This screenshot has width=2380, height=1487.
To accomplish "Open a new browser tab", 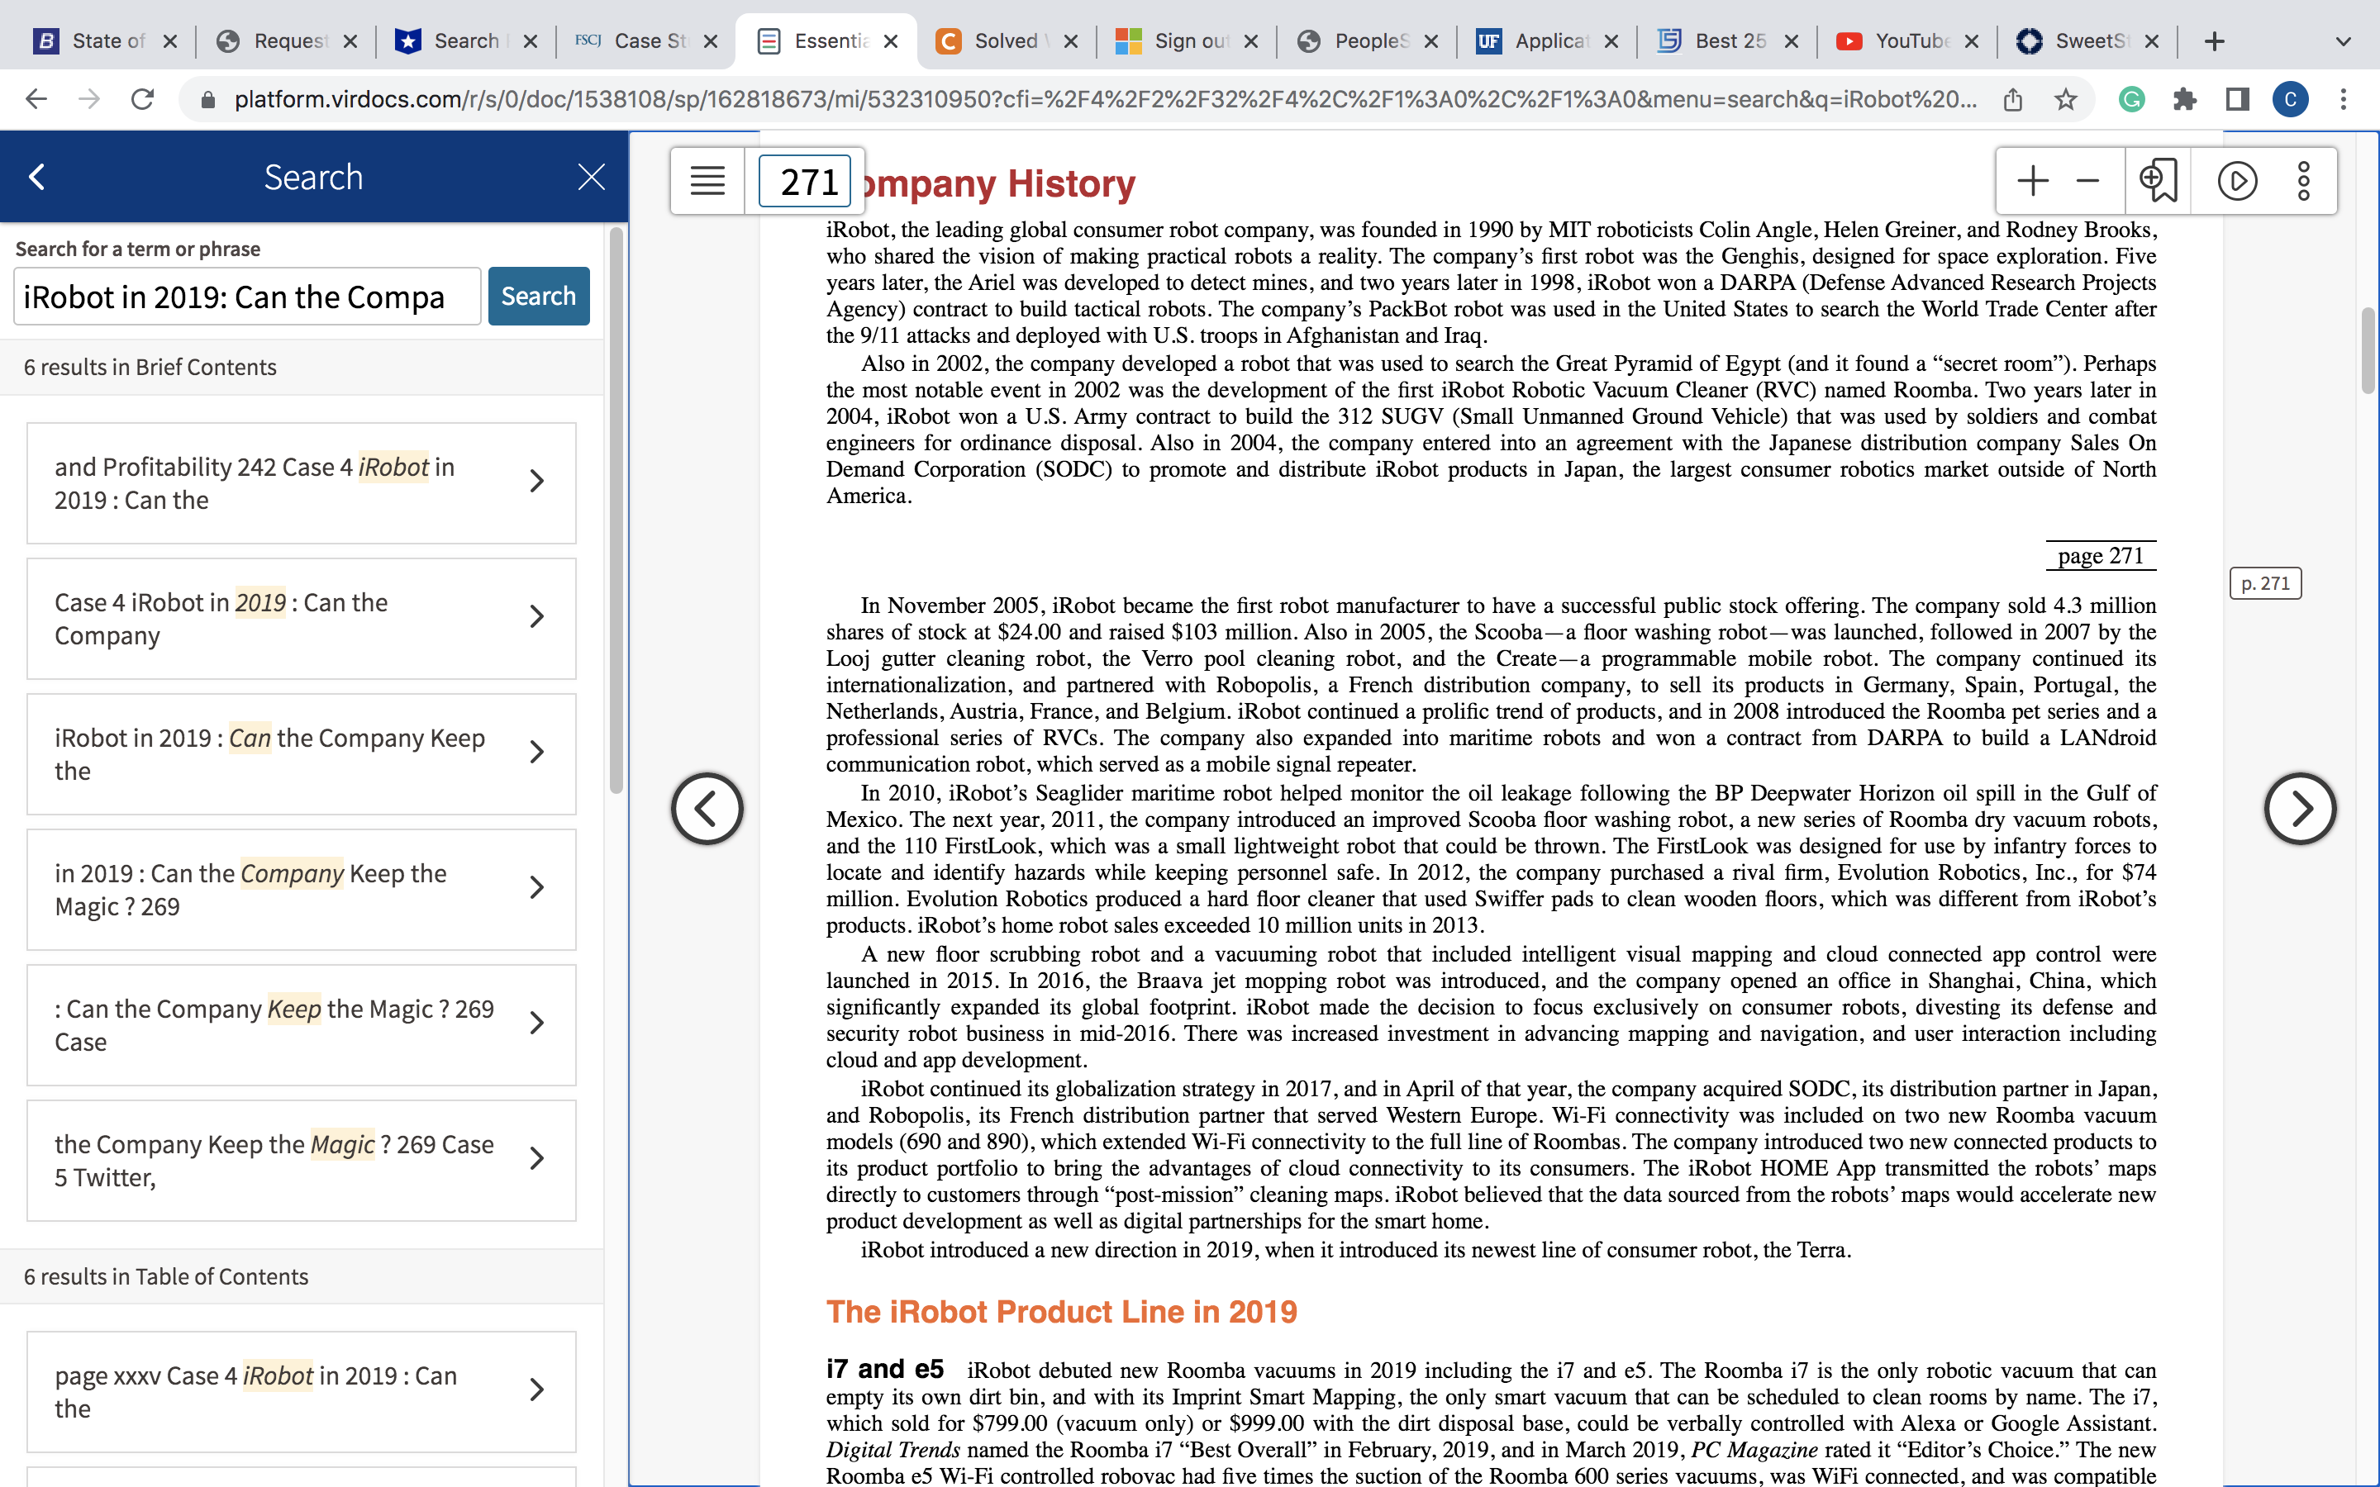I will (x=2214, y=41).
